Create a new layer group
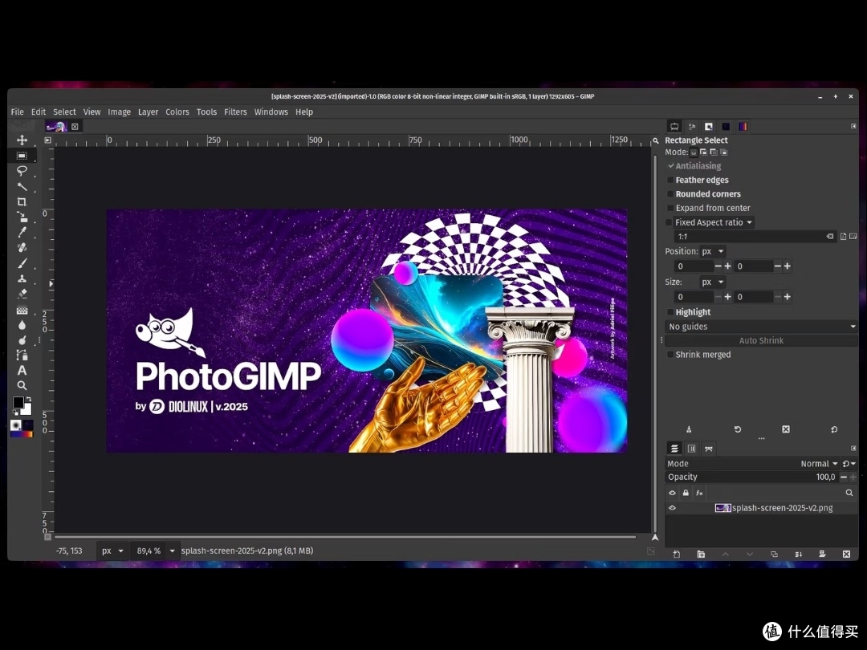Viewport: 867px width, 650px height. coord(701,554)
